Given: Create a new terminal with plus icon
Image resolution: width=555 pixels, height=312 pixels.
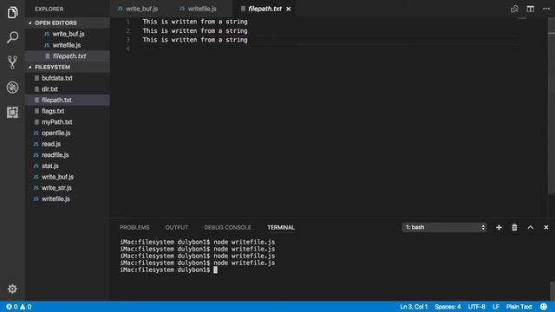Looking at the screenshot, I should [499, 227].
